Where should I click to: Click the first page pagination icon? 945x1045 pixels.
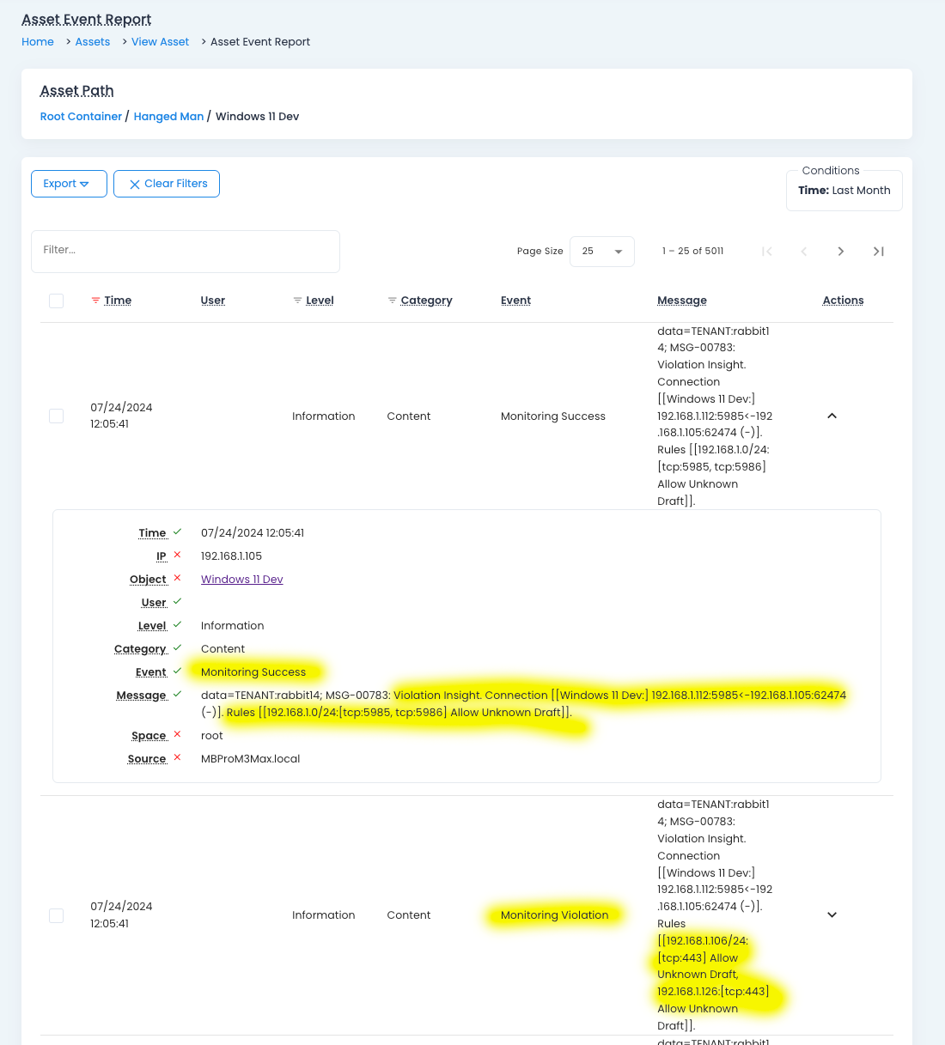click(x=767, y=251)
